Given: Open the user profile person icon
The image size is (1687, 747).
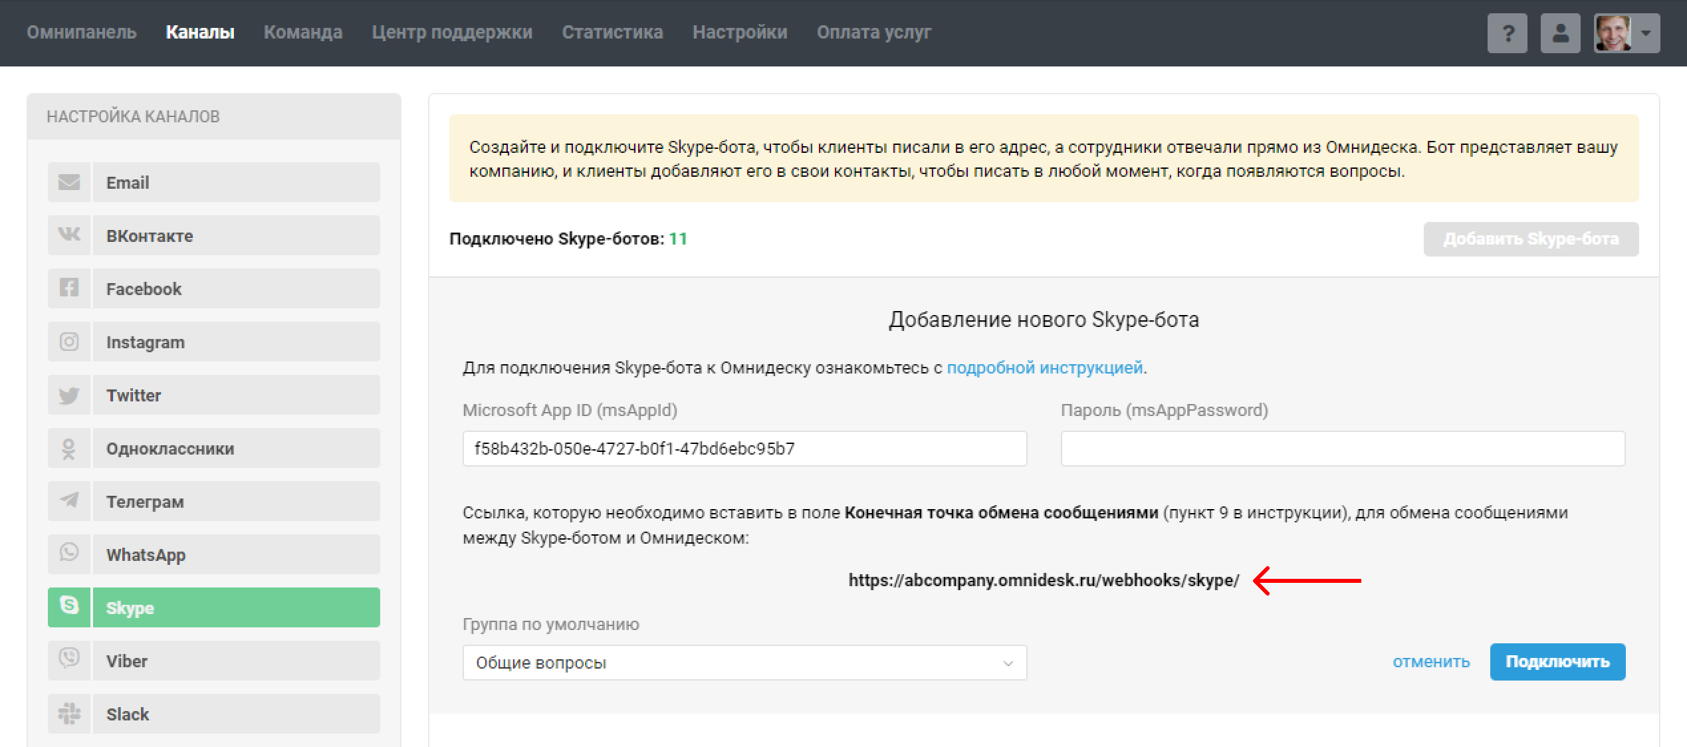Looking at the screenshot, I should coord(1561,33).
